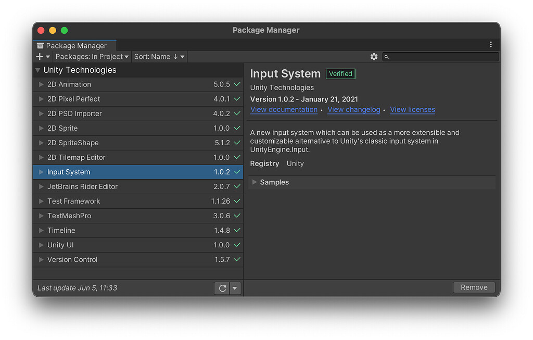Click the Verified badge next to Input System
533x340 pixels.
(x=340, y=73)
